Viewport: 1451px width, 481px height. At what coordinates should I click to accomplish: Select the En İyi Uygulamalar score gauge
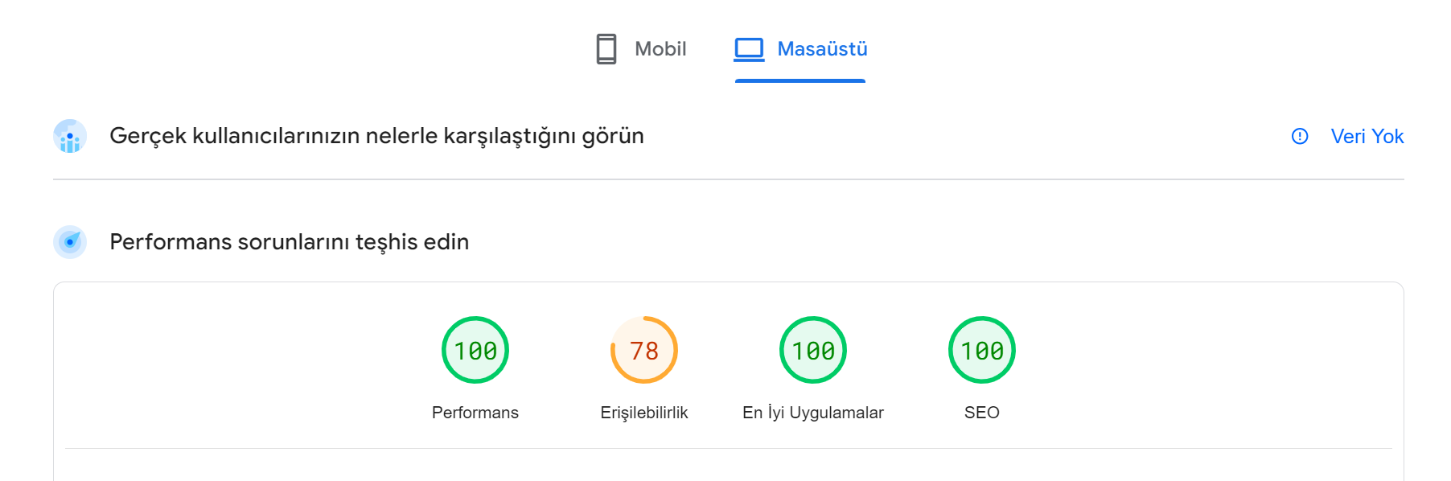click(813, 350)
